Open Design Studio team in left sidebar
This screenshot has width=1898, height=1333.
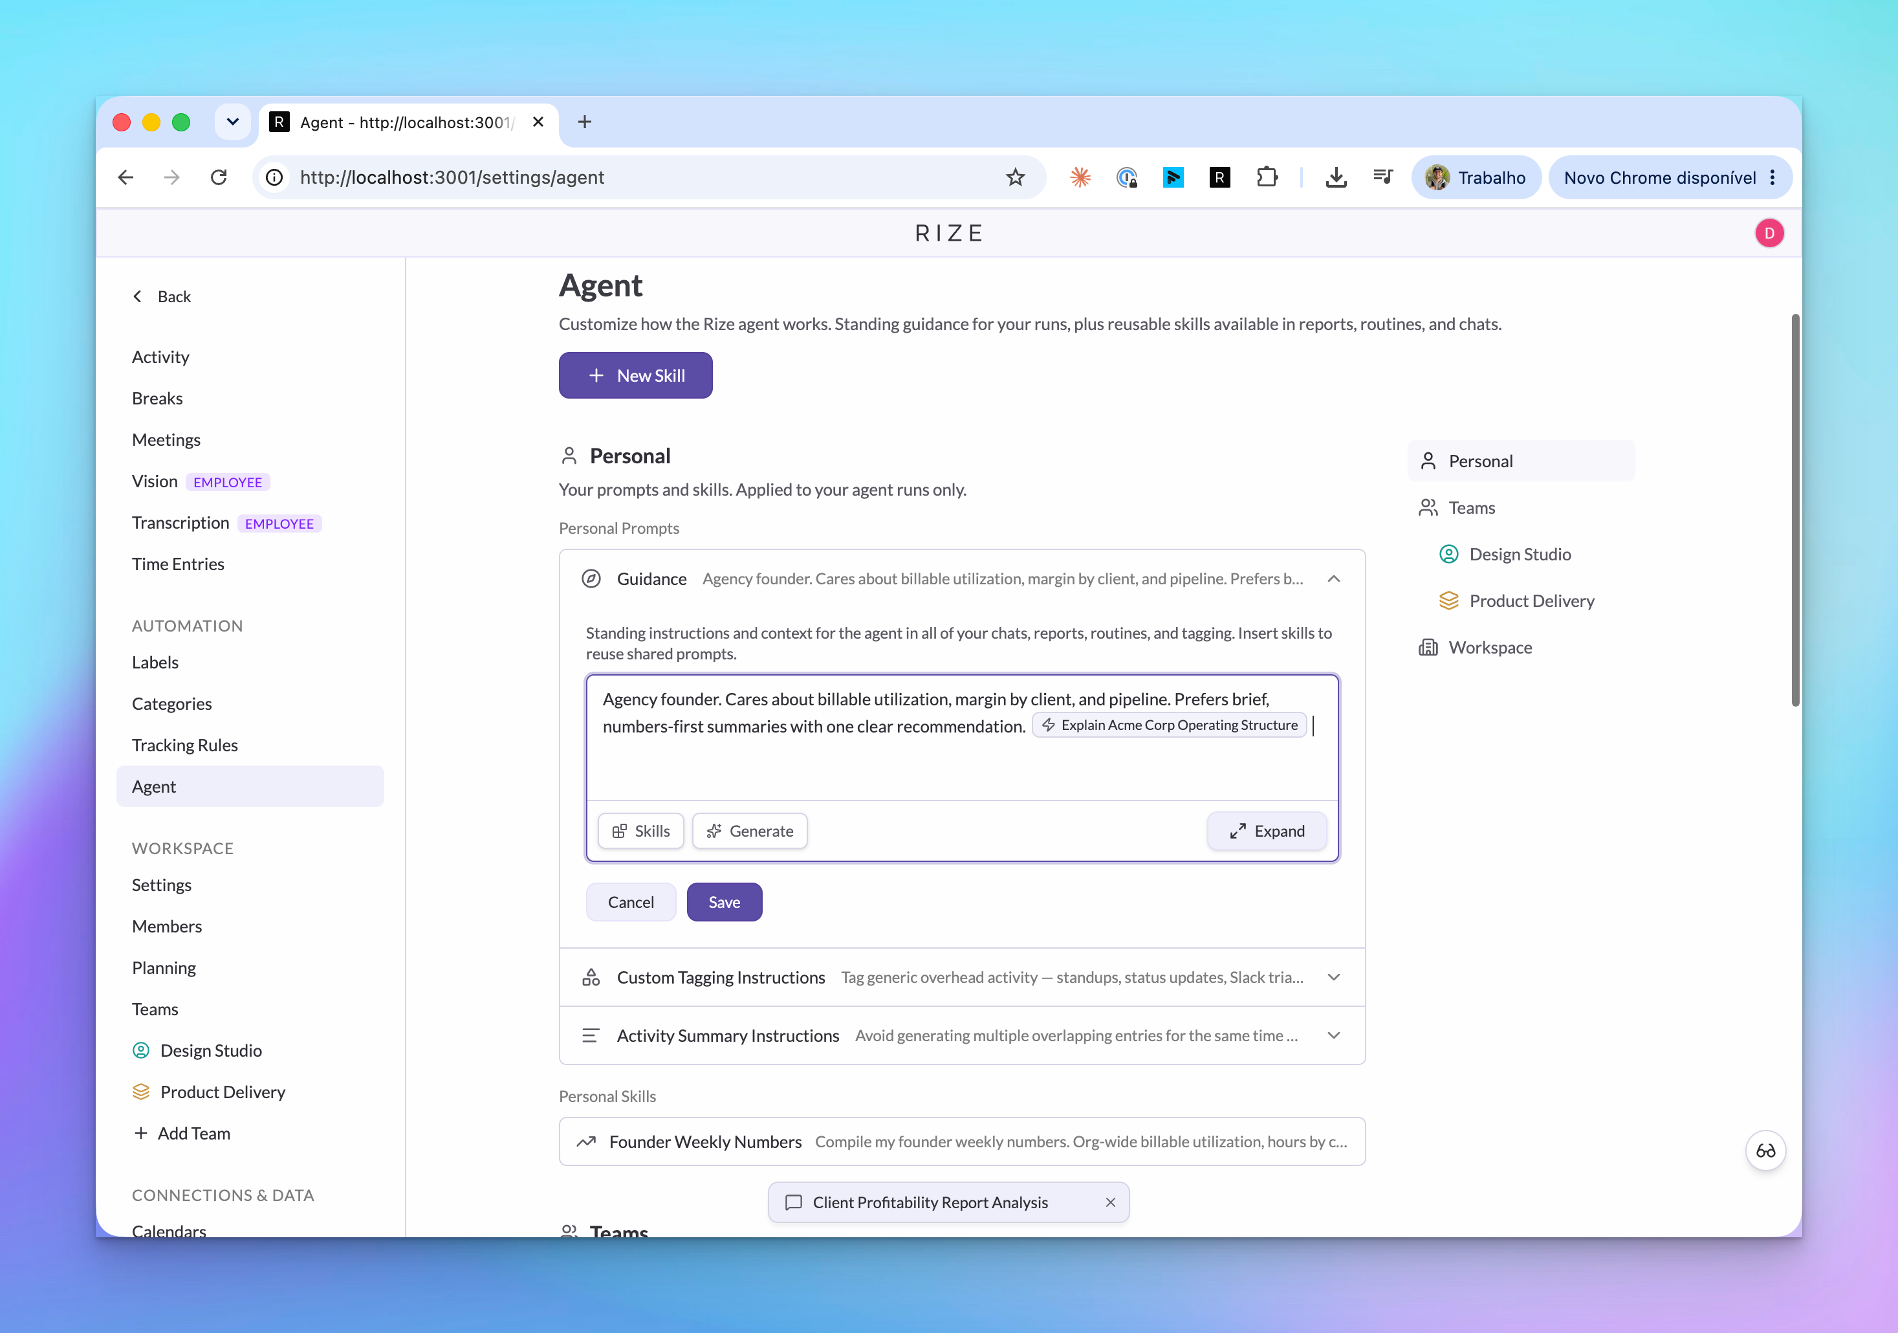pos(197,1050)
